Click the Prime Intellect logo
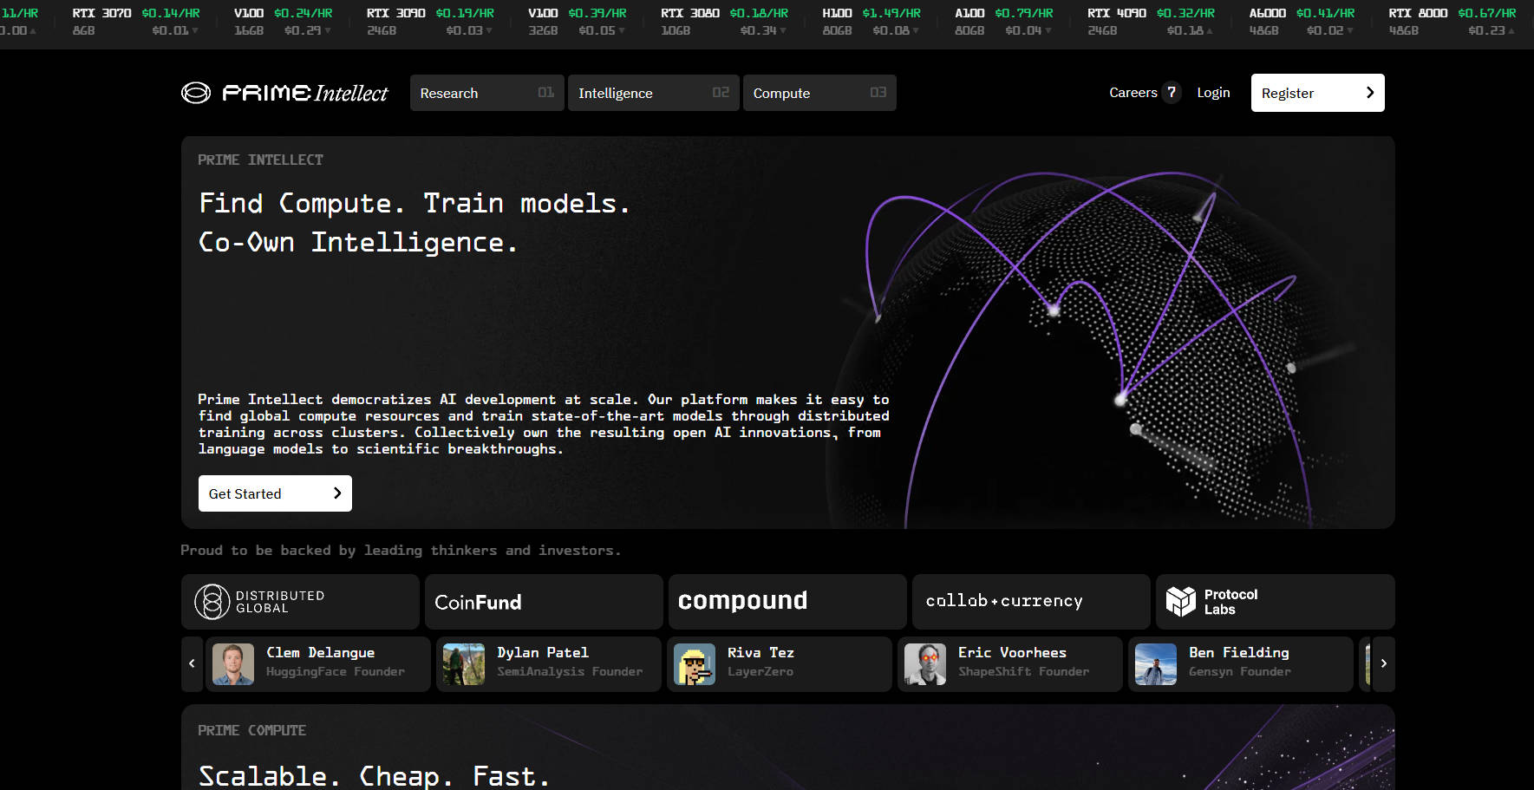The width and height of the screenshot is (1534, 790). click(x=284, y=93)
